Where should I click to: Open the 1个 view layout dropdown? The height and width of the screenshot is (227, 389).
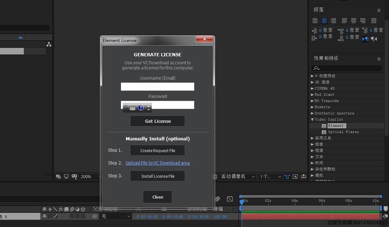(x=271, y=176)
